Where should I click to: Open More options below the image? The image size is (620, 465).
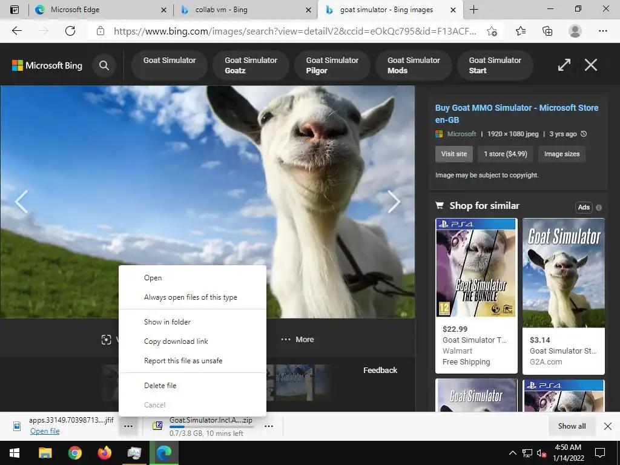297,339
